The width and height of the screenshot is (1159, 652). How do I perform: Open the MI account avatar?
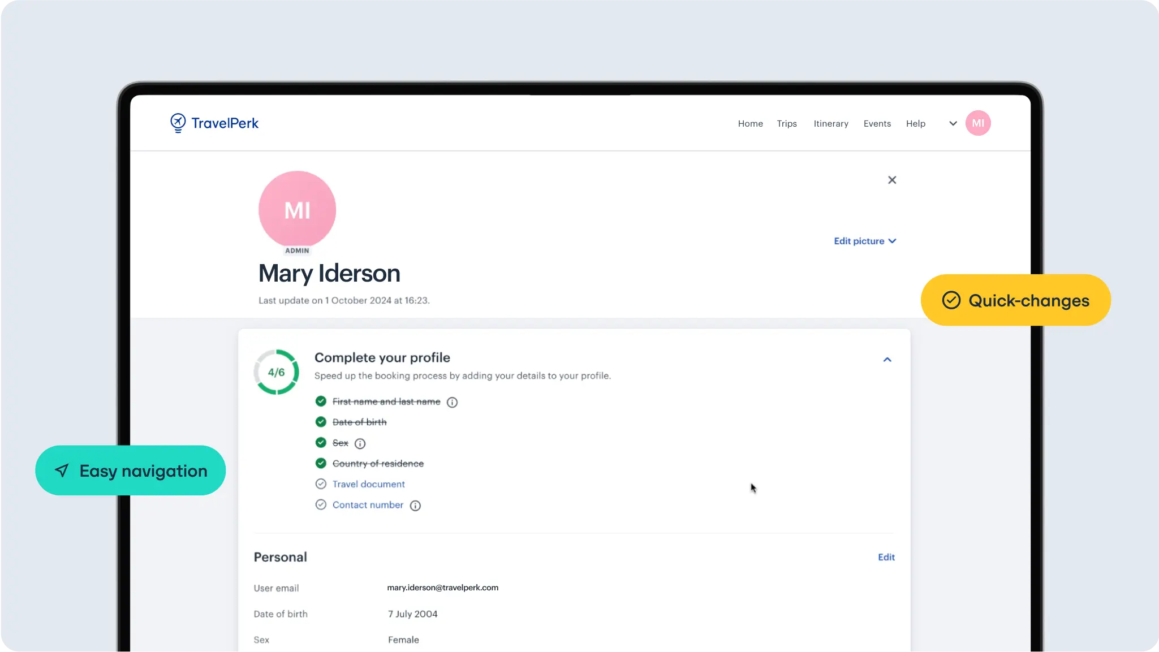(977, 123)
